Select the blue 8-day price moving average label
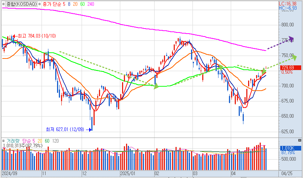The width and height of the screenshot is (303, 178). (69, 4)
